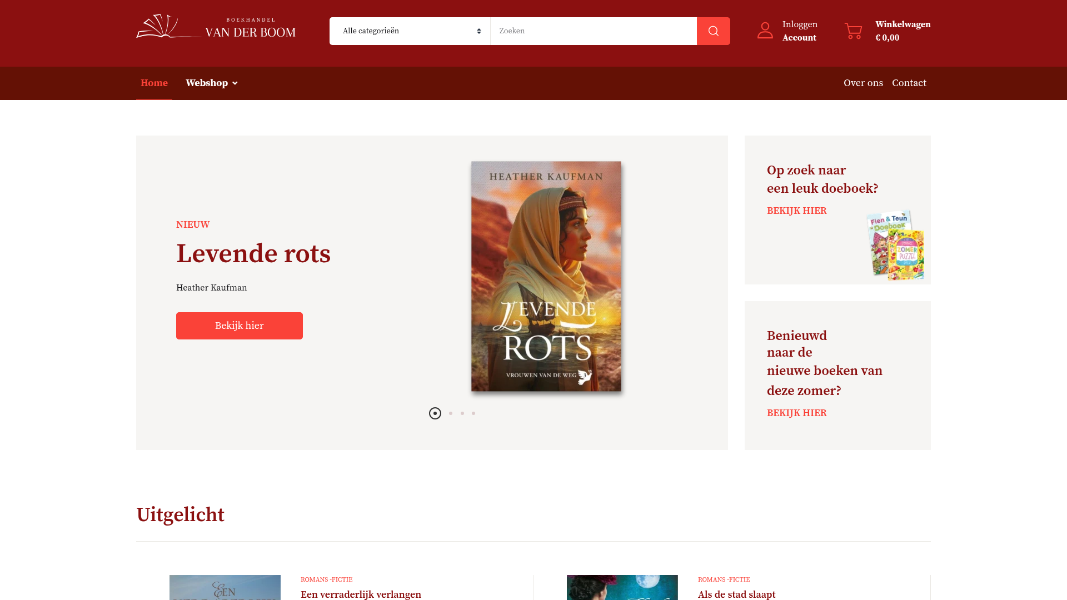Click the Uitgelicht section heading
Viewport: 1067px width, 600px height.
[180, 515]
